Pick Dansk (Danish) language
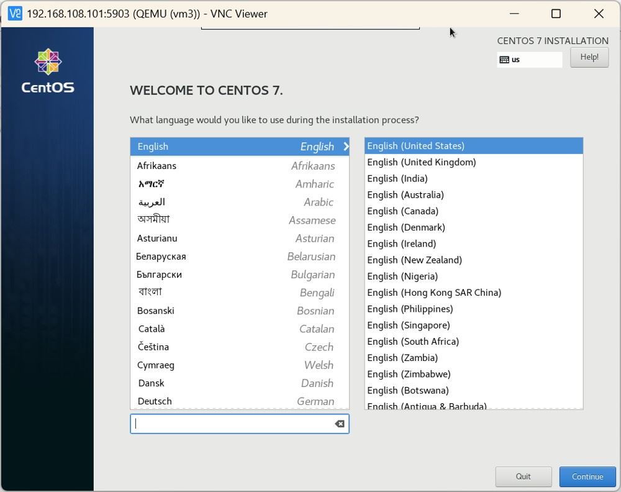 240,383
